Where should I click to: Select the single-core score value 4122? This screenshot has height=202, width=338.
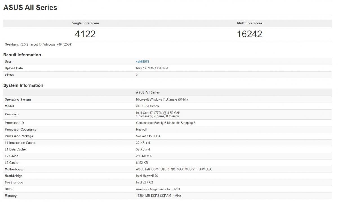tap(85, 34)
